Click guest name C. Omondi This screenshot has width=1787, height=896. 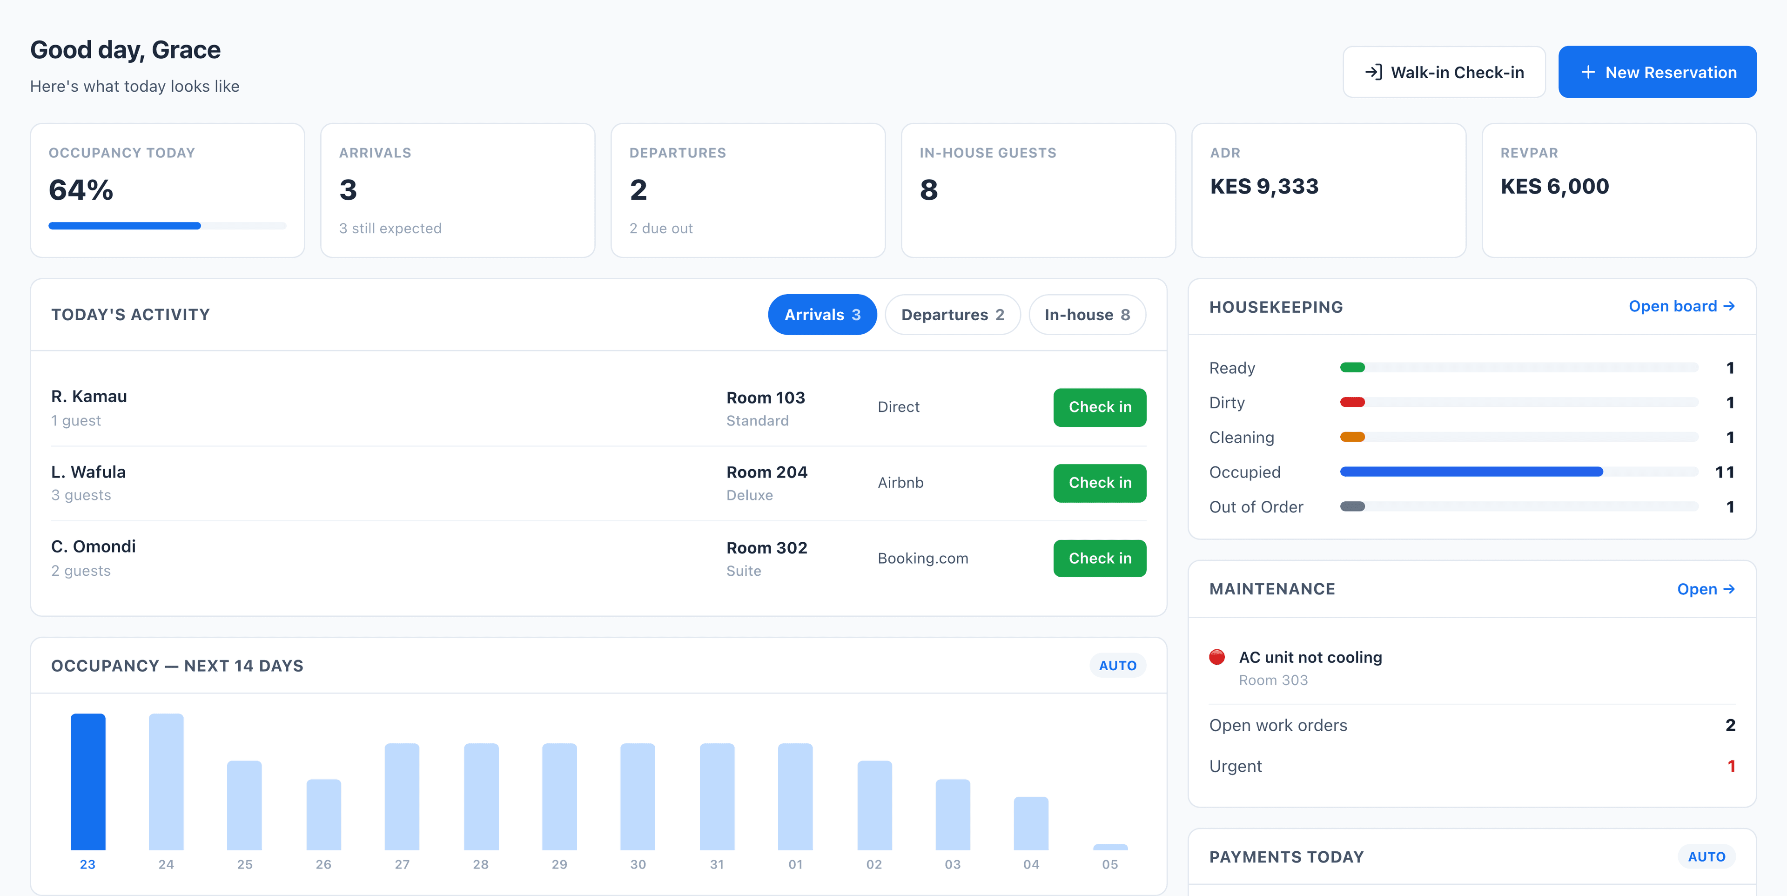(x=94, y=546)
